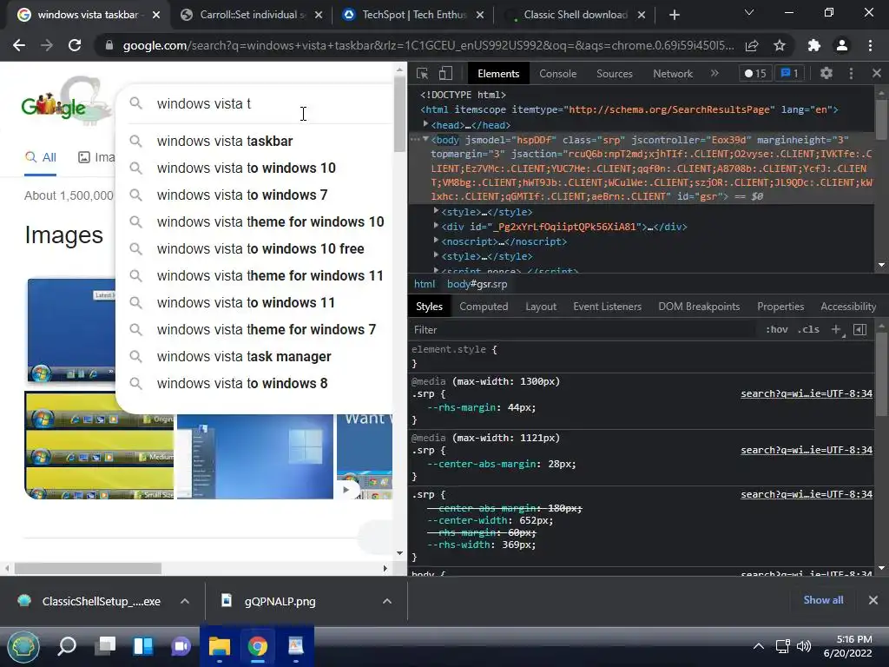The width and height of the screenshot is (889, 667).
Task: Click the Styles Filter input field
Action: click(x=584, y=329)
